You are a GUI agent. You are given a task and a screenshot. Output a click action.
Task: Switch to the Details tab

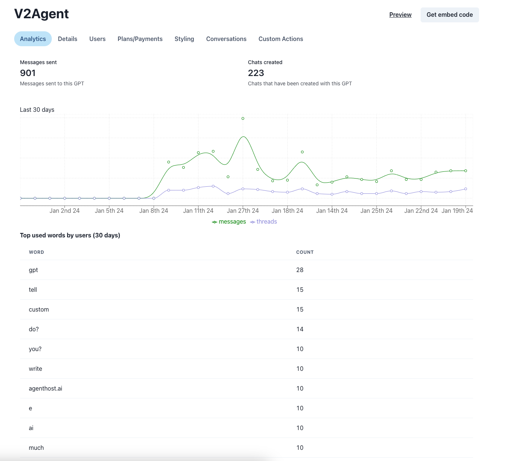point(67,39)
